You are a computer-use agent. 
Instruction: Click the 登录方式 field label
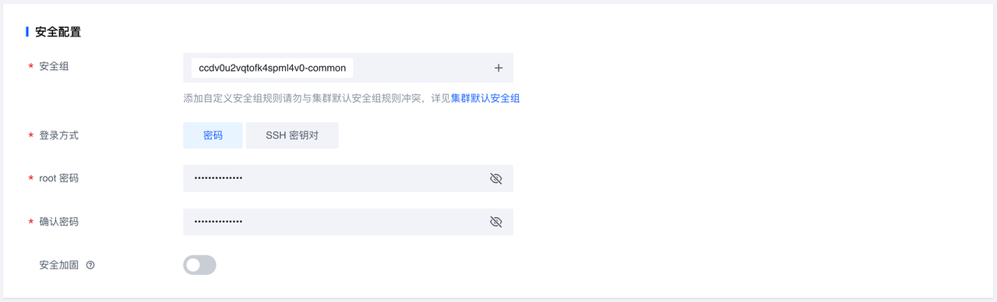(58, 135)
